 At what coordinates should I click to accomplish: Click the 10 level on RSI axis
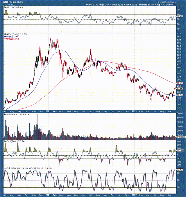[178, 29]
